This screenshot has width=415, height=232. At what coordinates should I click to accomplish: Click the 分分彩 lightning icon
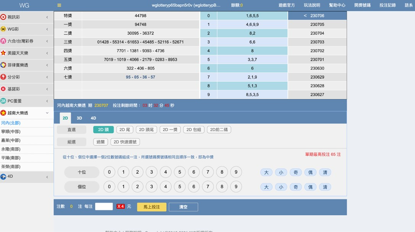pyautogui.click(x=3, y=77)
